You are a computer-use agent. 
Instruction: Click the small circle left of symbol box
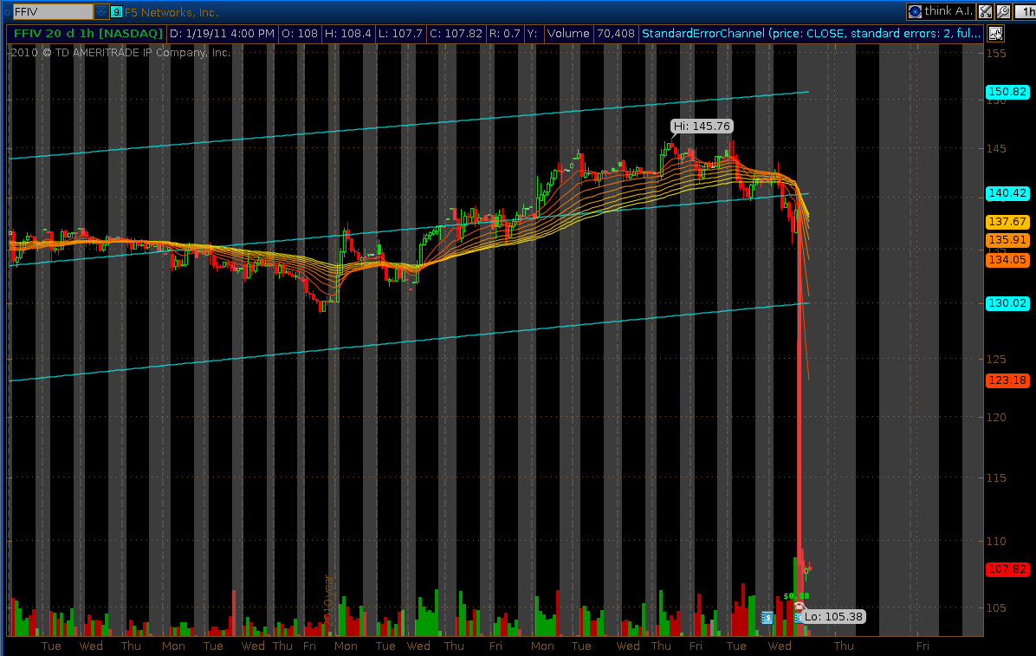(x=5, y=12)
